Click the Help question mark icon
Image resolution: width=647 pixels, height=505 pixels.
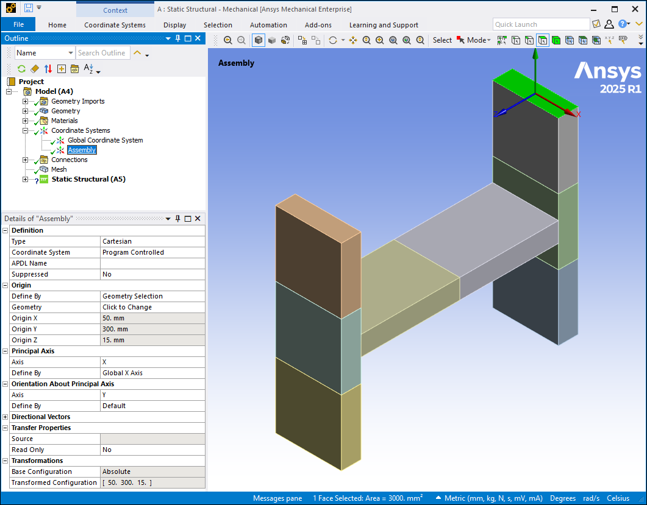pos(623,24)
